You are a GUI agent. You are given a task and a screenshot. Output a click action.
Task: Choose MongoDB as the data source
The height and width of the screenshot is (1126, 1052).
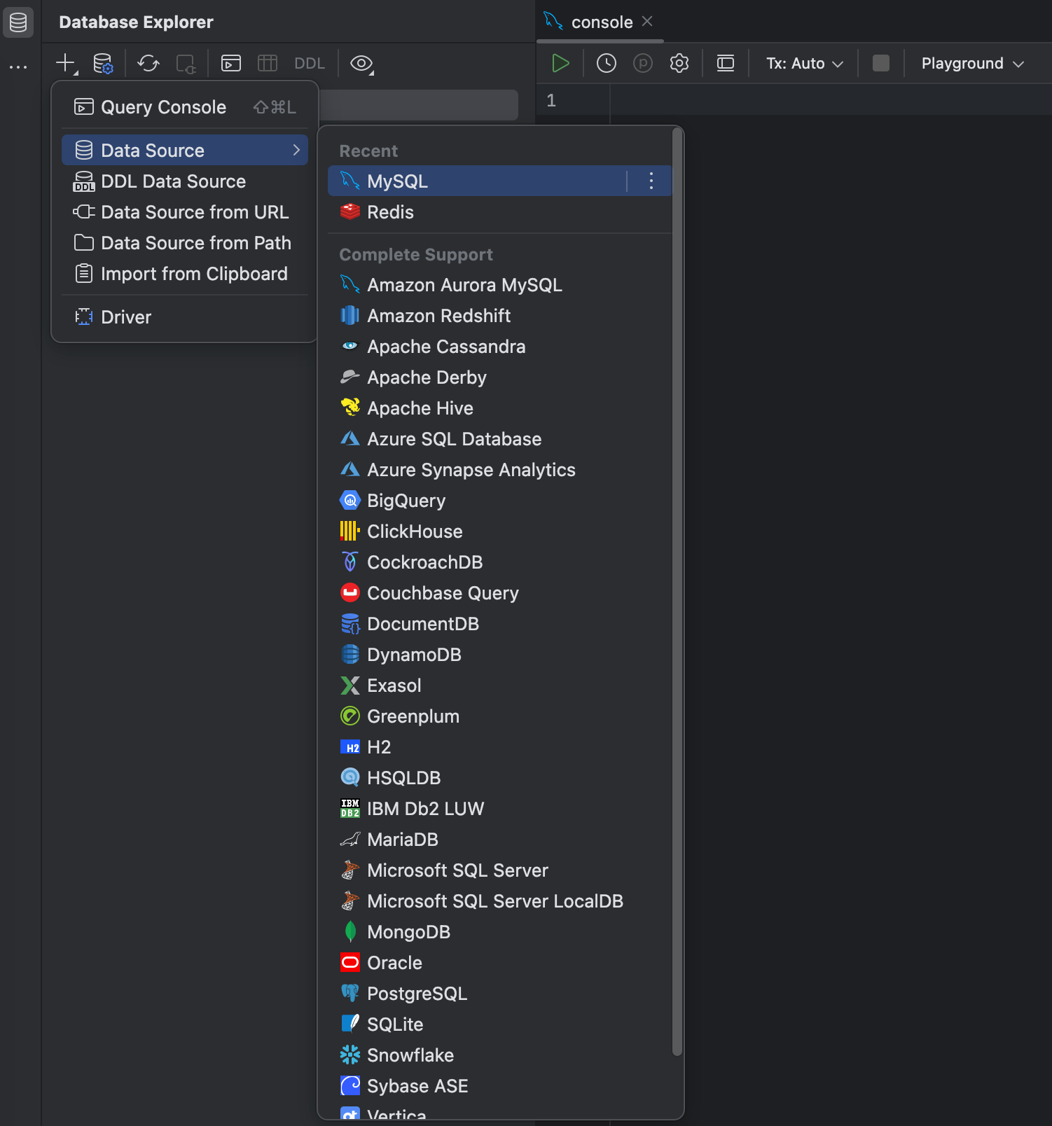[408, 932]
